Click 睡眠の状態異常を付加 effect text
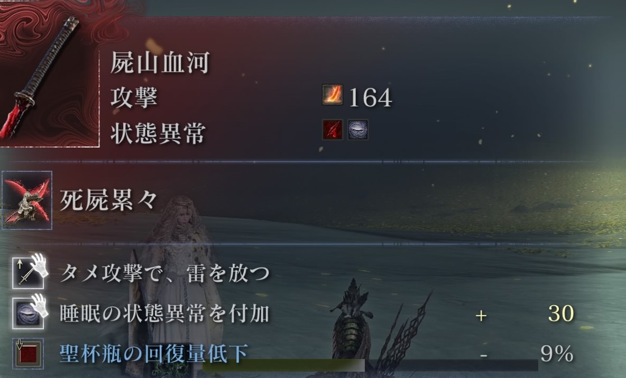 point(165,314)
